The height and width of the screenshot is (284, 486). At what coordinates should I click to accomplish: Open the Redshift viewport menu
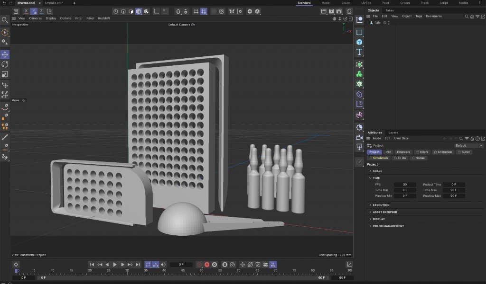click(104, 18)
